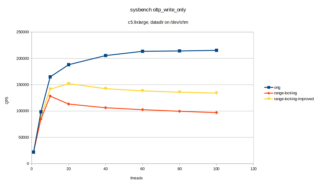315x184 pixels.
Task: Click the range-locking diamond at 100 threads
Action: click(217, 112)
